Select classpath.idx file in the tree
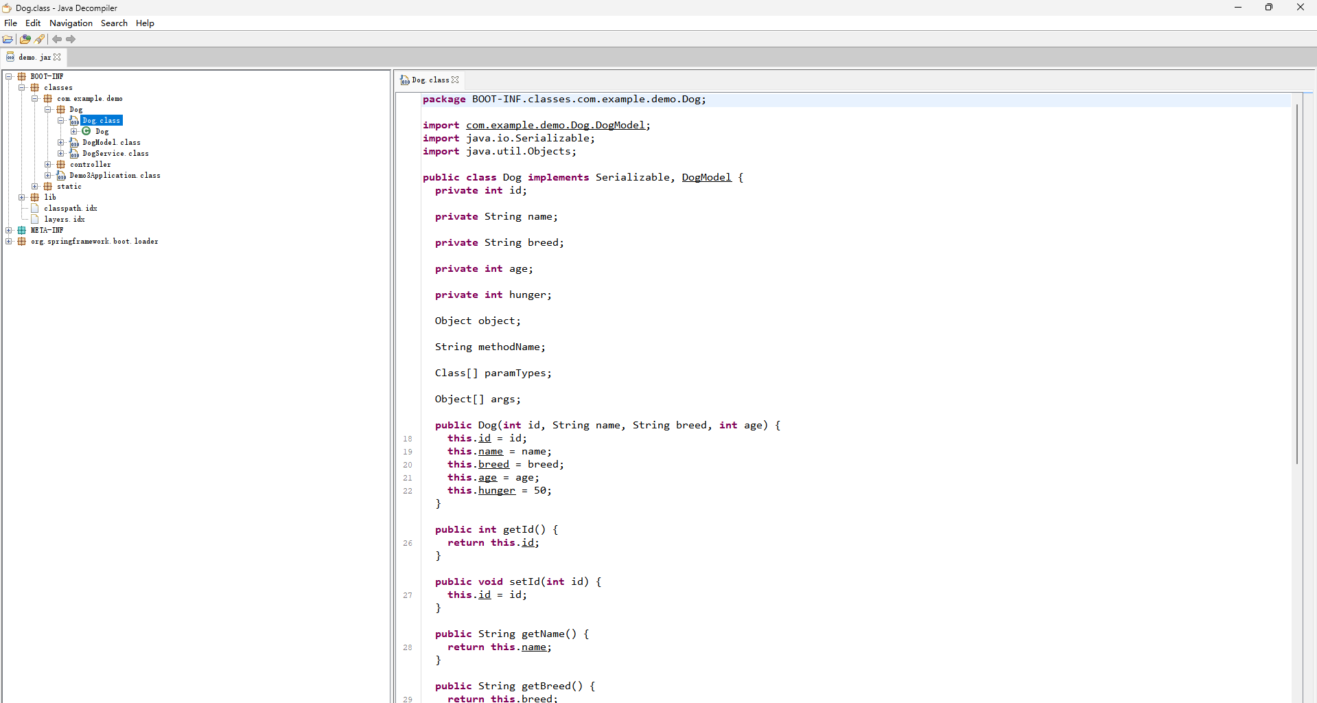Viewport: 1317px width, 703px height. 70,208
